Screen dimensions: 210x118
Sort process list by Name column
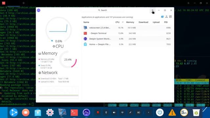click(86, 22)
